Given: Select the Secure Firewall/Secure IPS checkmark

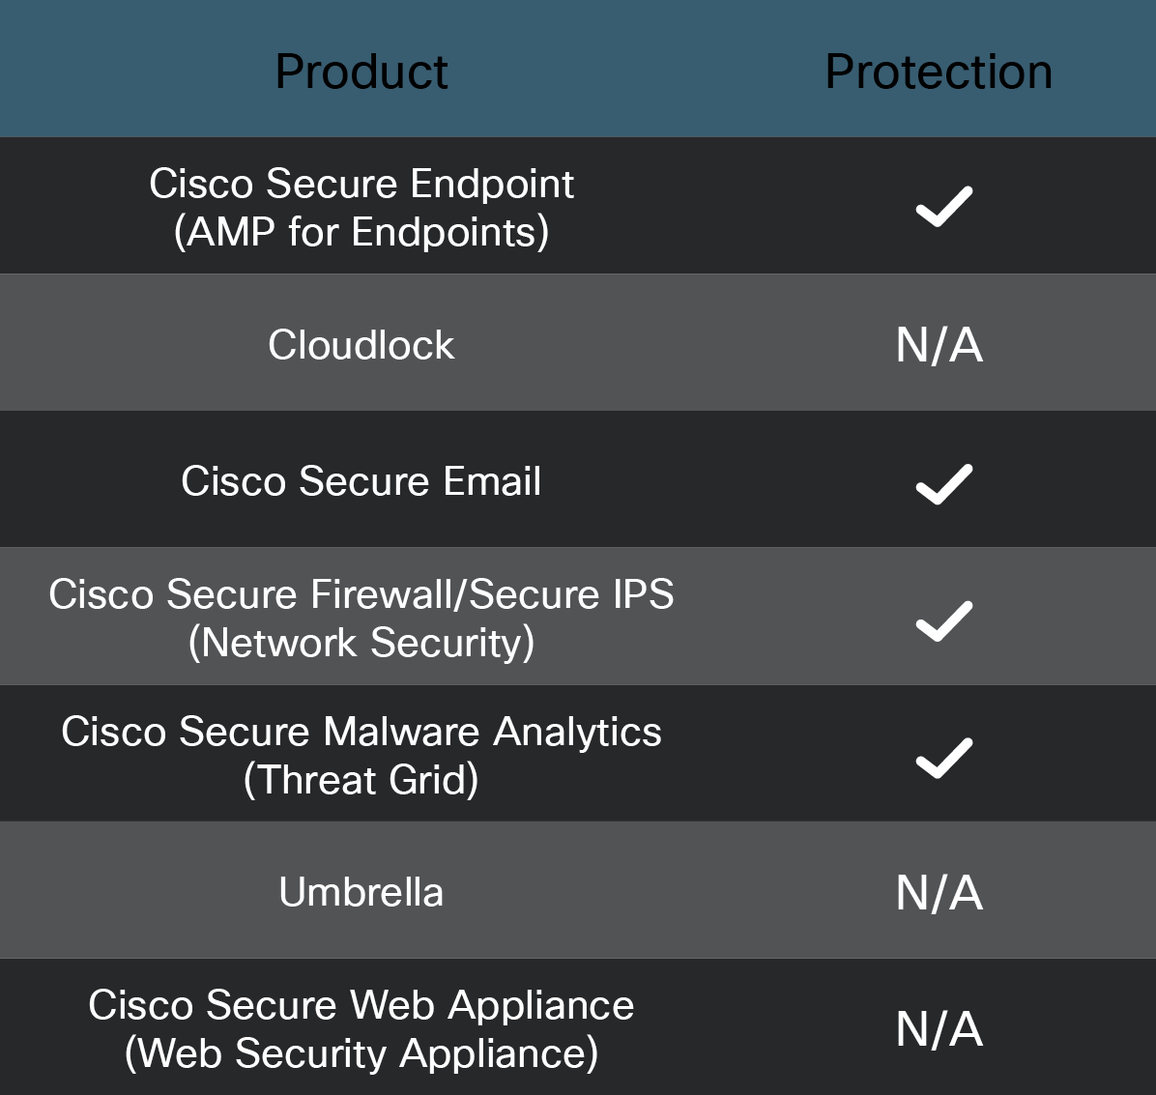Looking at the screenshot, I should pos(943,621).
